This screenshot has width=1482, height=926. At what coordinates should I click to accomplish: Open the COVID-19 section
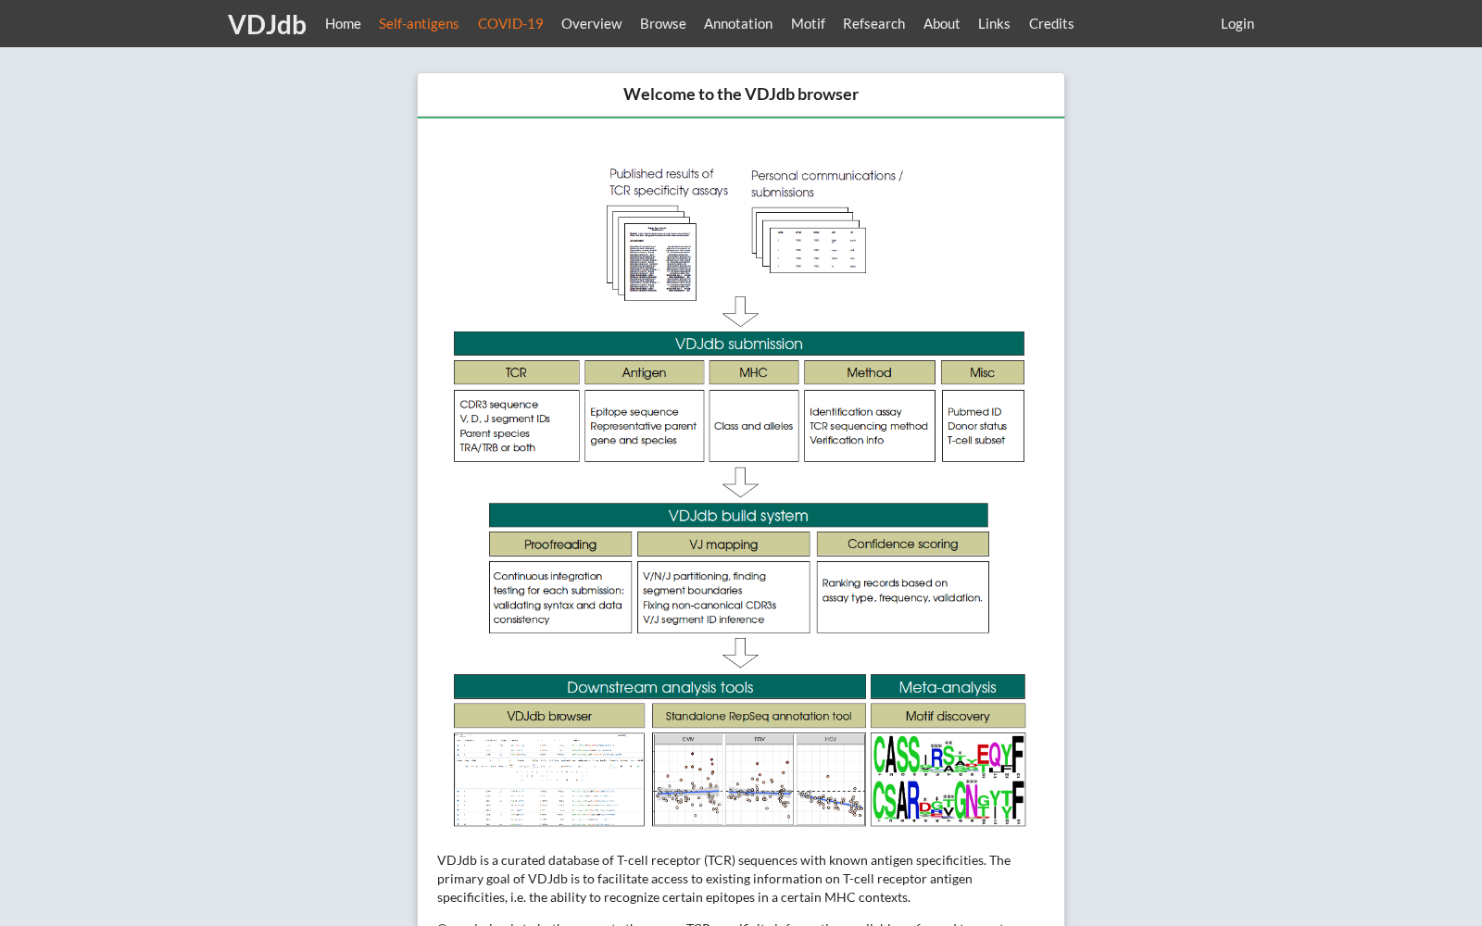[510, 24]
